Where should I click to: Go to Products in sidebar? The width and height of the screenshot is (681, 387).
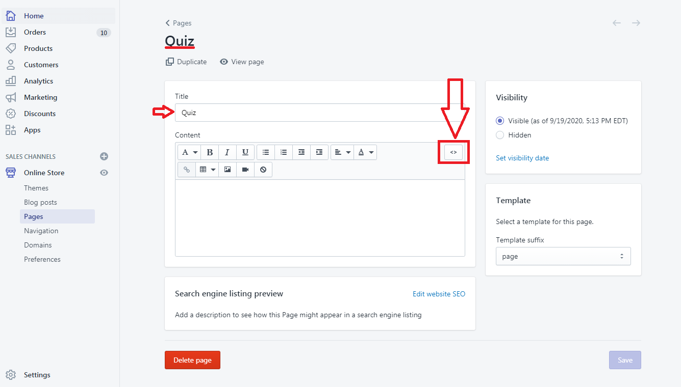click(38, 48)
